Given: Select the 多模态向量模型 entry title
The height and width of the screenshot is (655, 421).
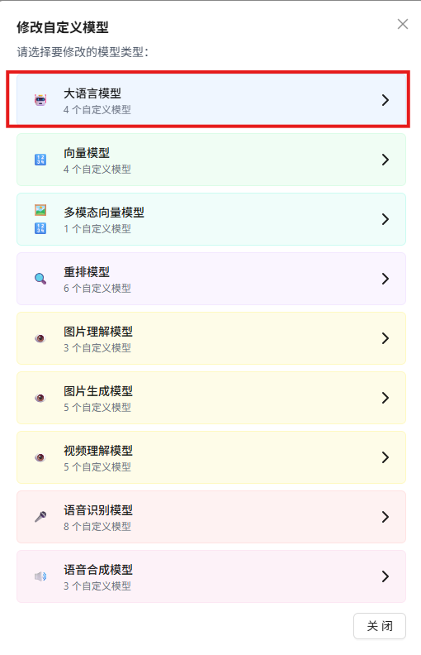Looking at the screenshot, I should coord(104,213).
